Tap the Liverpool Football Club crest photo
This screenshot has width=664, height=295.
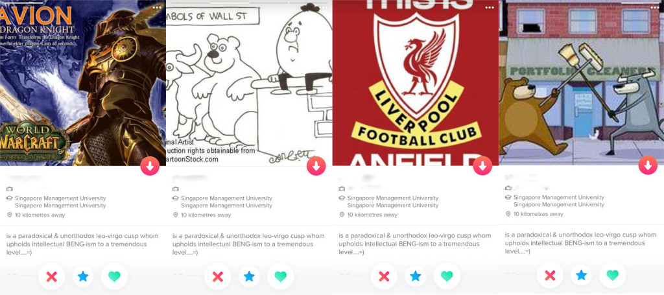[x=416, y=82]
